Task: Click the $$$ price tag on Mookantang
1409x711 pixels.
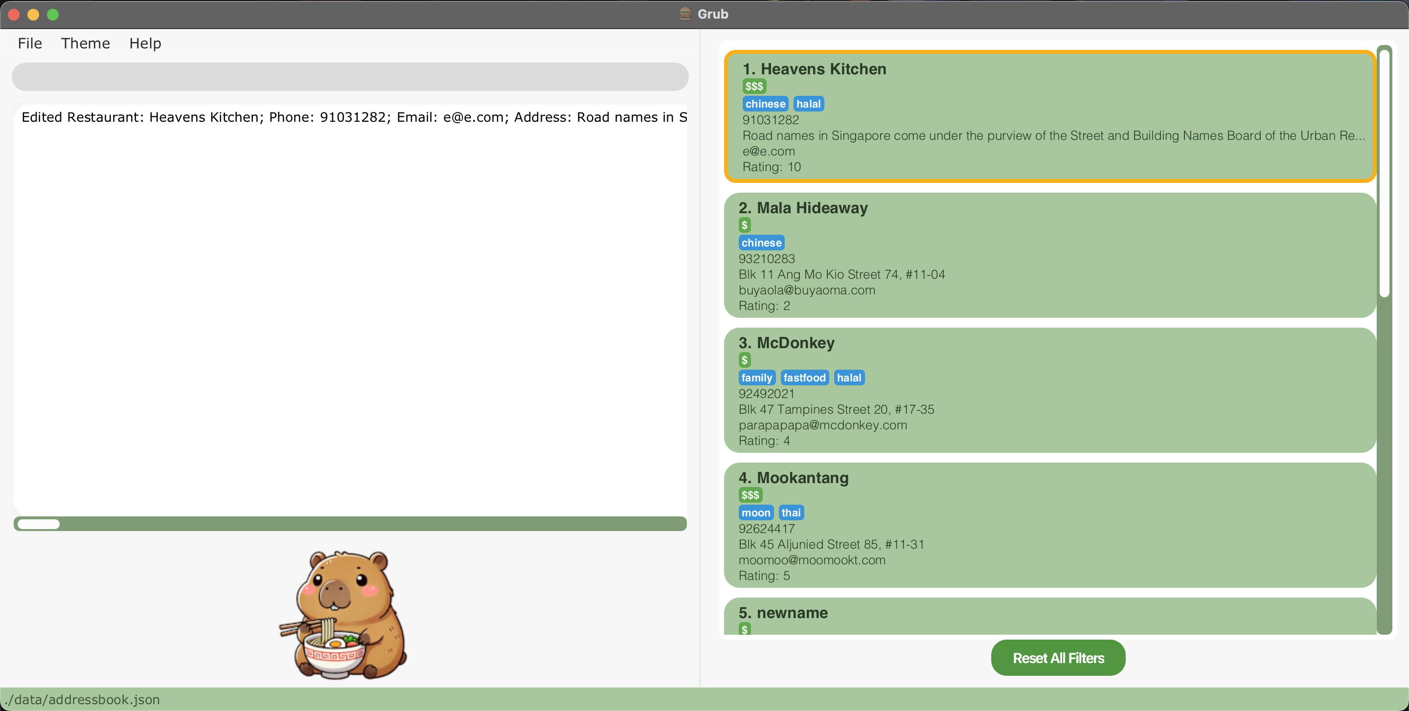Action: click(x=750, y=495)
